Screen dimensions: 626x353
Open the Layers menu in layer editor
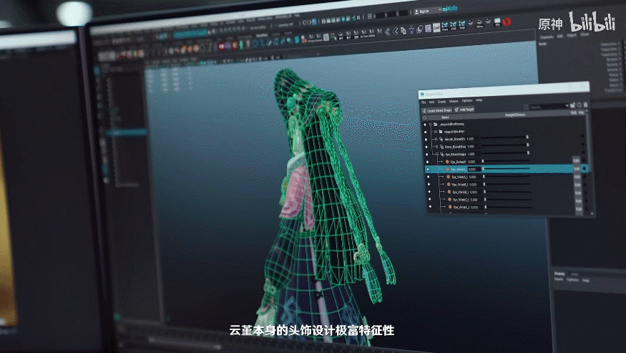coord(559,279)
